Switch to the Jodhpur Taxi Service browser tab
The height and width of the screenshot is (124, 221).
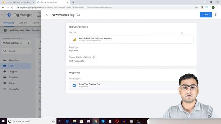(18, 2)
